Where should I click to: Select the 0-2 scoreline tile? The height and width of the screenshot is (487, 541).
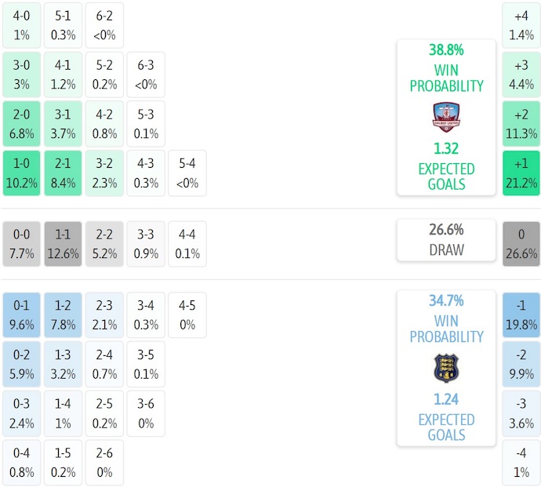pyautogui.click(x=21, y=364)
